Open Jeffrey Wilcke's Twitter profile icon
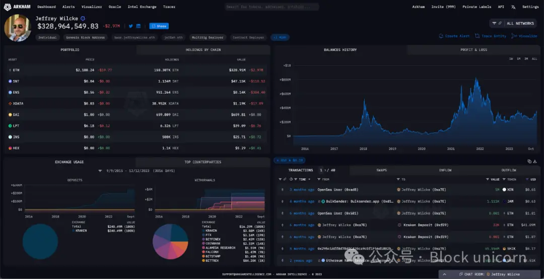This screenshot has height=279, width=544. click(130, 26)
